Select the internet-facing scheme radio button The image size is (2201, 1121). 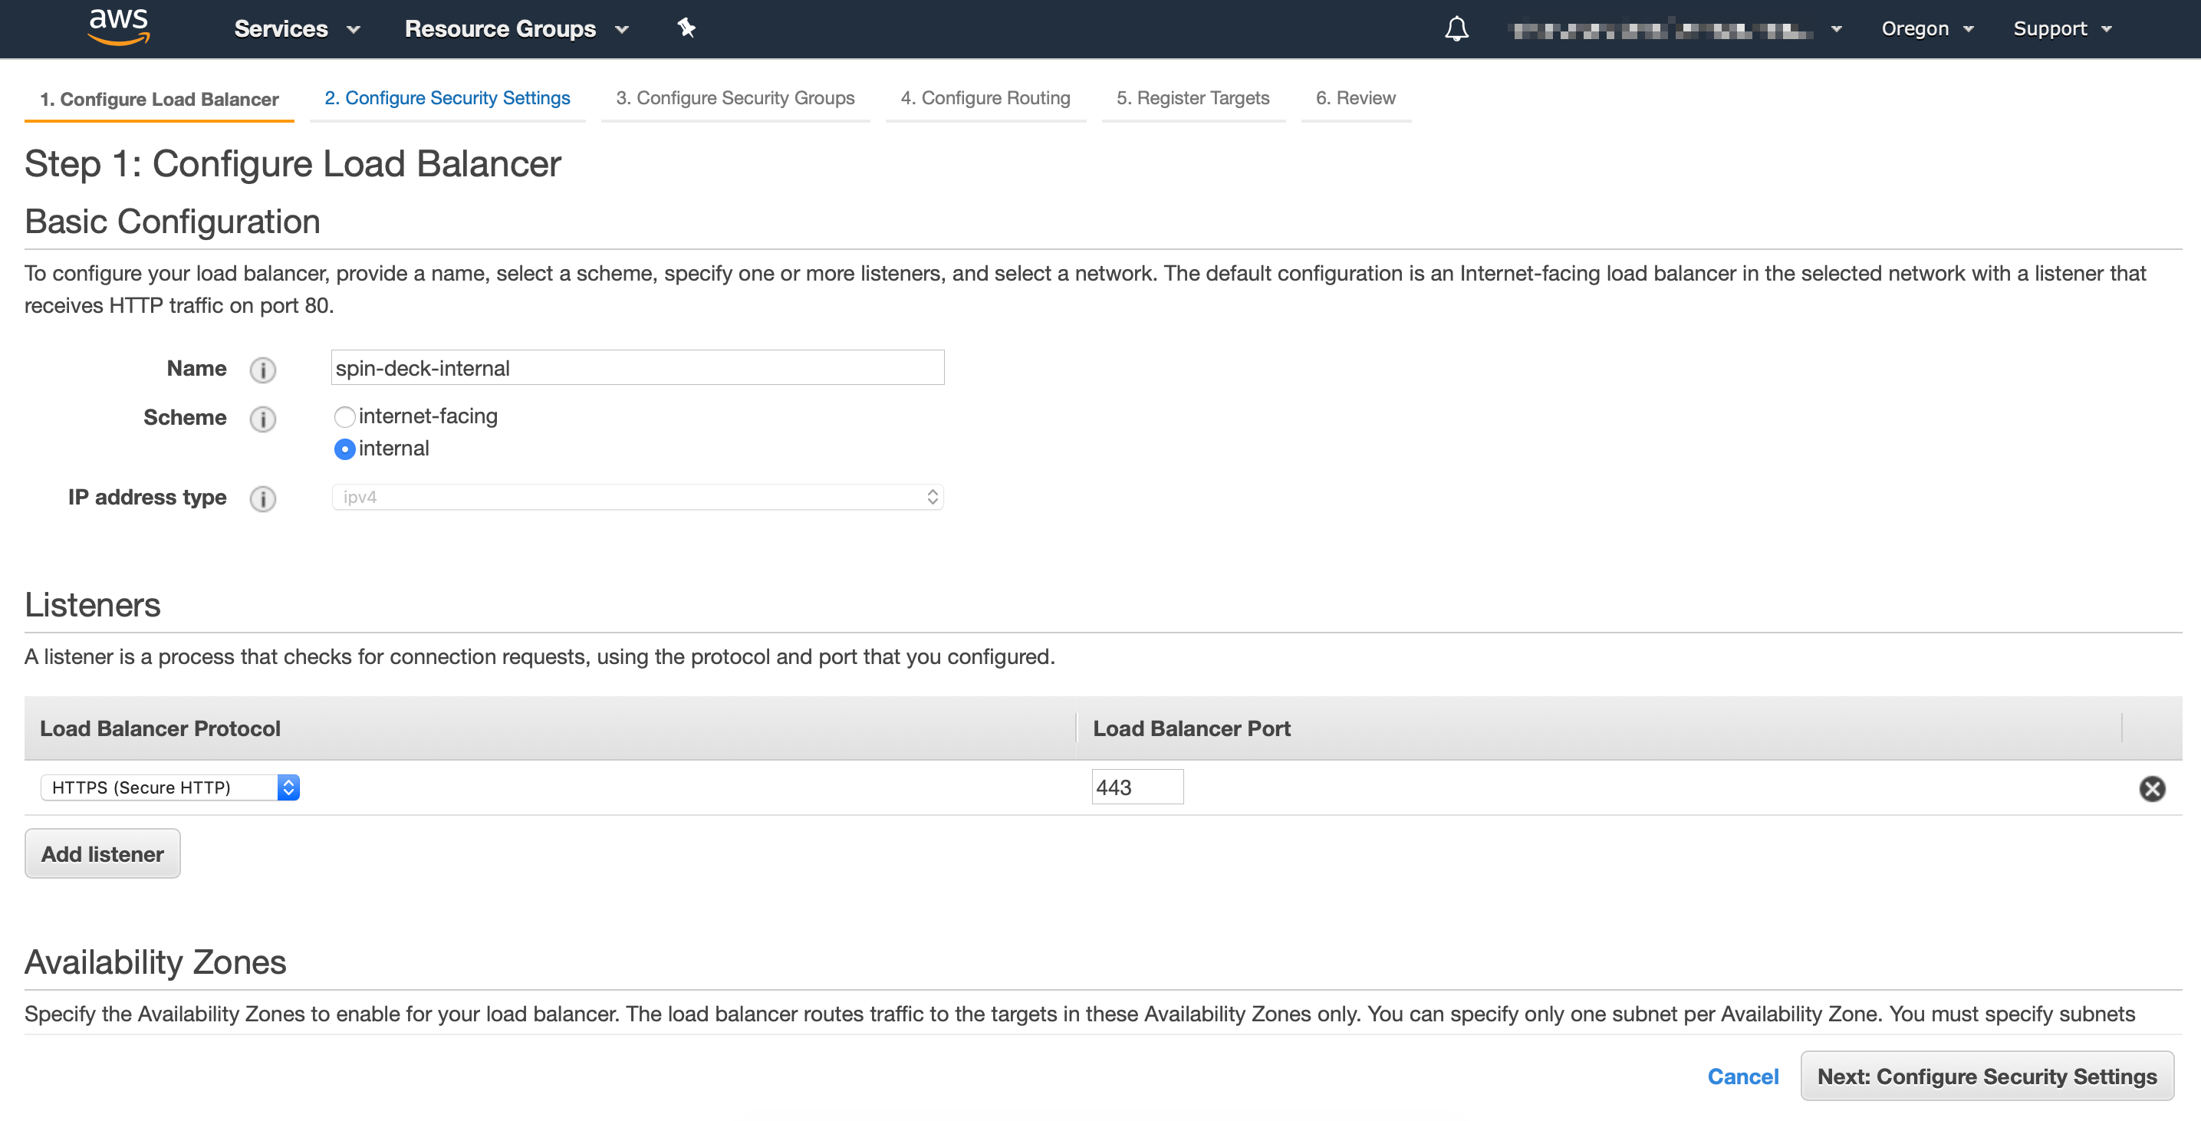coord(344,417)
